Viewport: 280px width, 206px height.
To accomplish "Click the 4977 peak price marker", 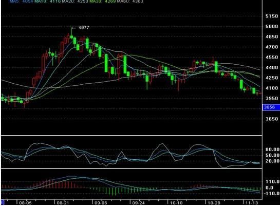I will [x=84, y=28].
